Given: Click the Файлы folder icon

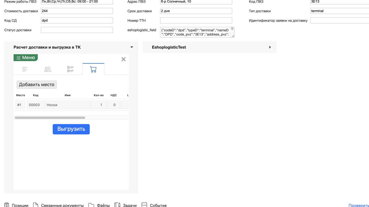Looking at the screenshot, I should 91,205.
